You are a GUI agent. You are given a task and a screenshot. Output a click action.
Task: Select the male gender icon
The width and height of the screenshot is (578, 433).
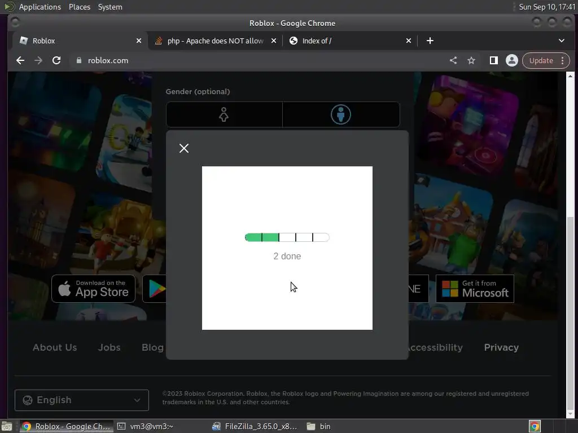(x=341, y=114)
